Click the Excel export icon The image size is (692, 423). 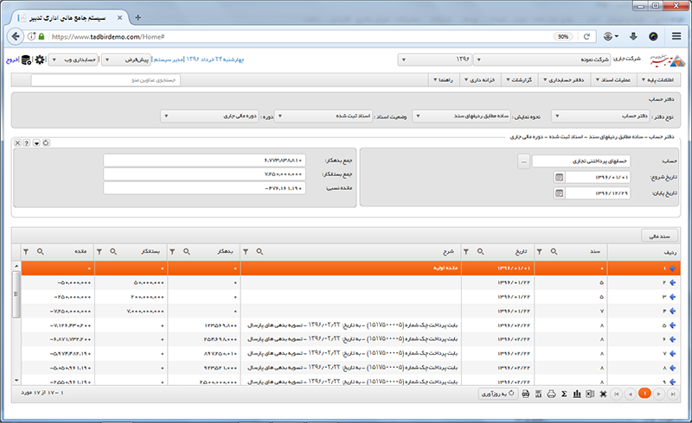click(x=589, y=394)
